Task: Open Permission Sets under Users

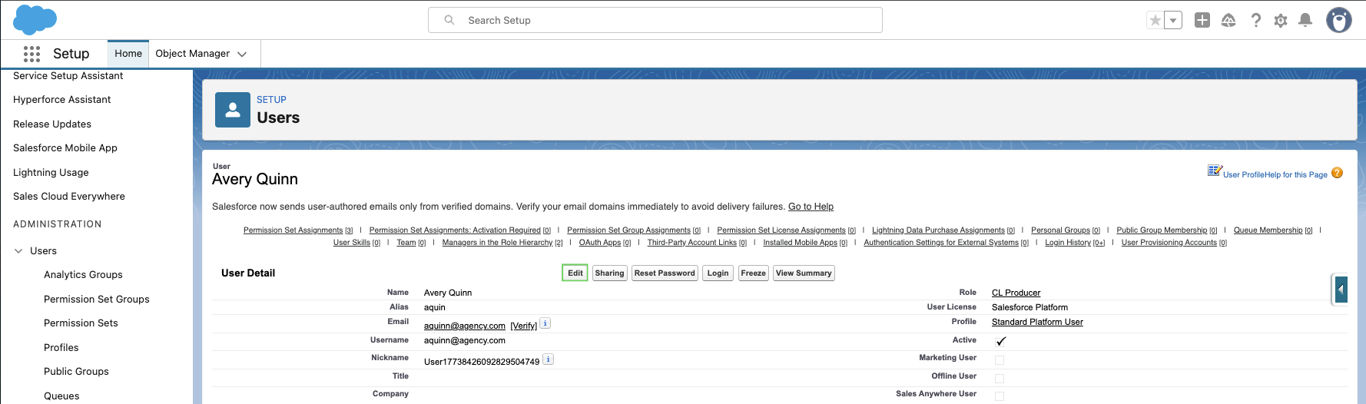Action: [x=81, y=323]
